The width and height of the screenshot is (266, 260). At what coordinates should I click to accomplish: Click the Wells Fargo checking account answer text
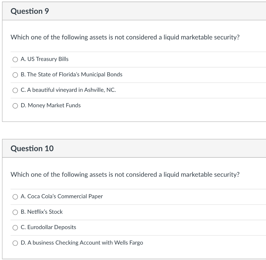(82, 243)
